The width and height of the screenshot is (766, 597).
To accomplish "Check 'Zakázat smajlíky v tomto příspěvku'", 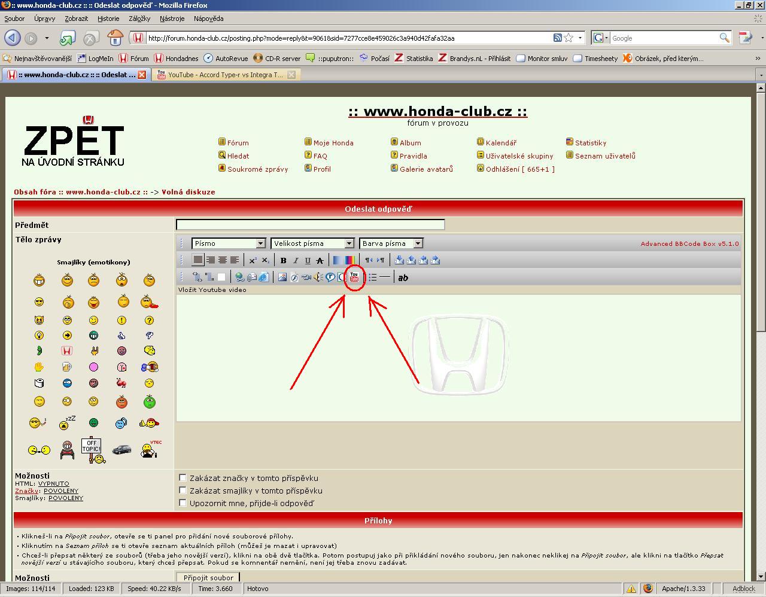I will coord(183,490).
